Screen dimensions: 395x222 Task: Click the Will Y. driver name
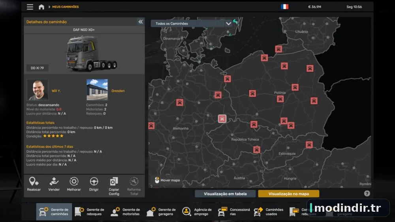coord(56,91)
